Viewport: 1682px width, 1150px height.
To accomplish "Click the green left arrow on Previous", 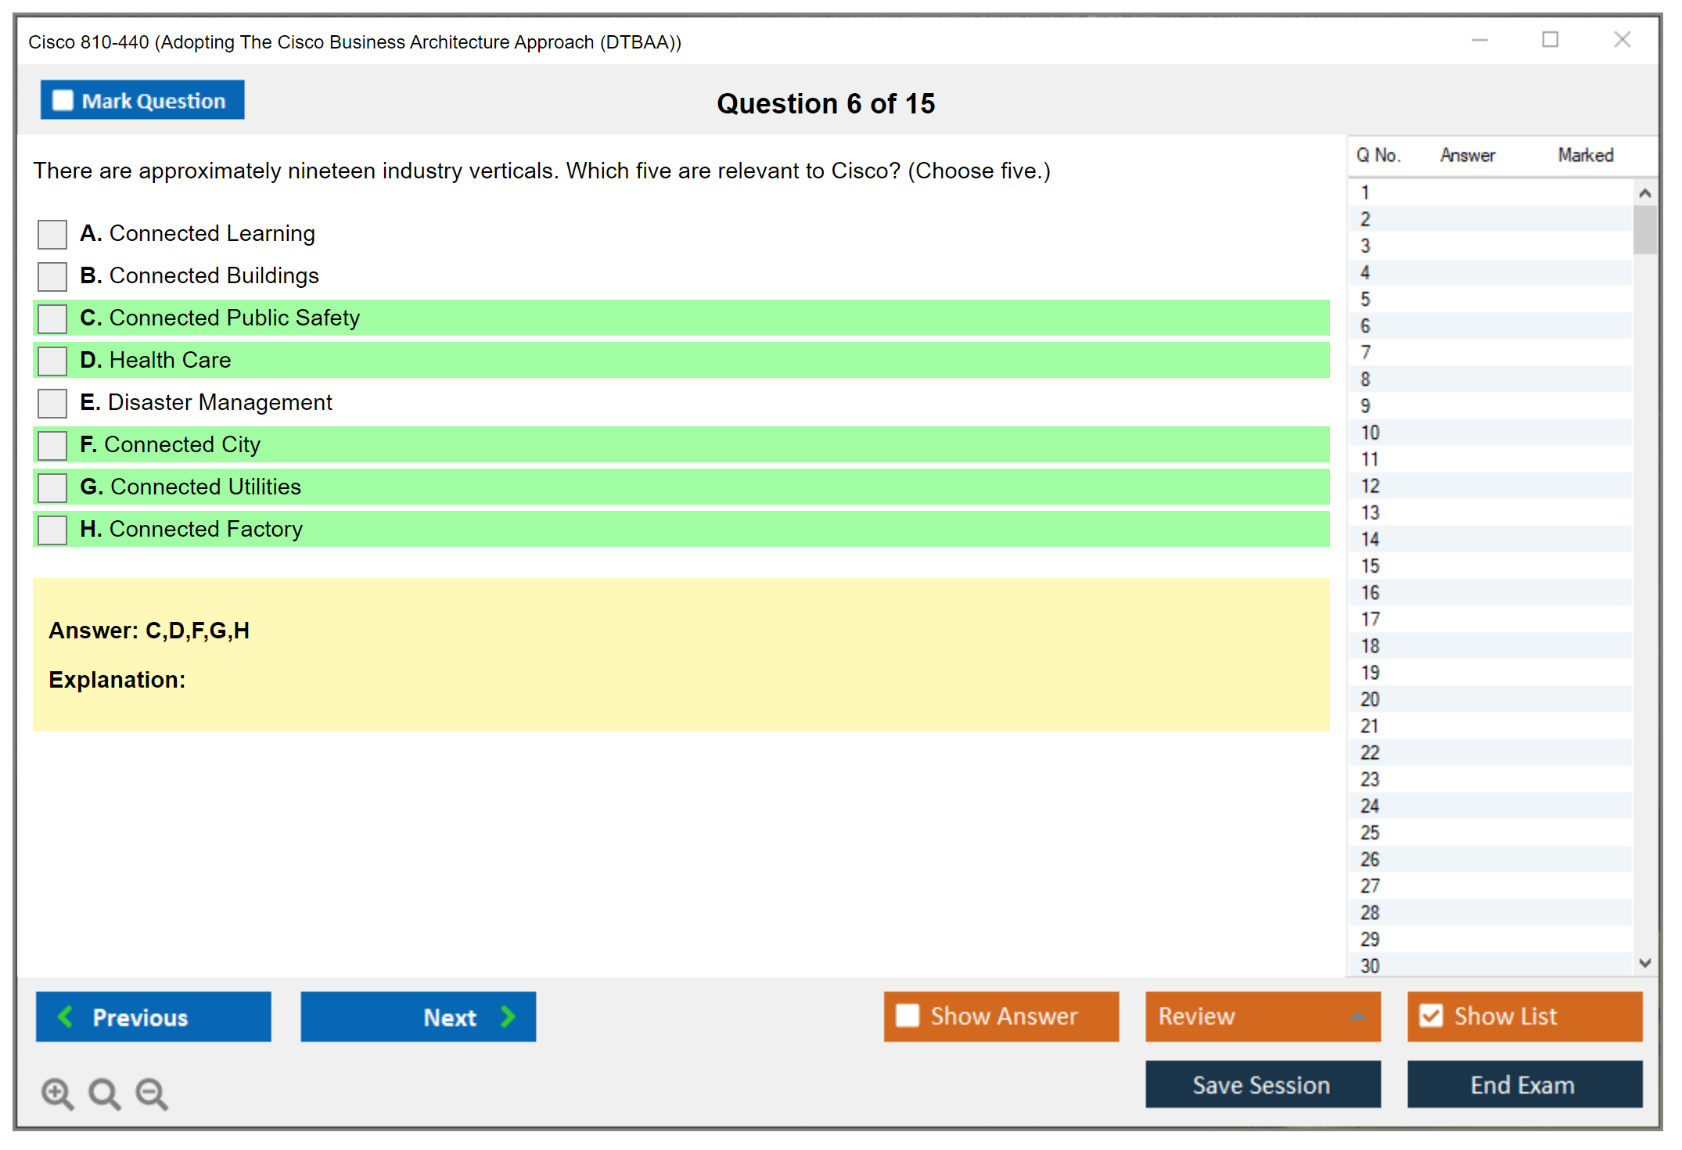I will pos(66,1016).
